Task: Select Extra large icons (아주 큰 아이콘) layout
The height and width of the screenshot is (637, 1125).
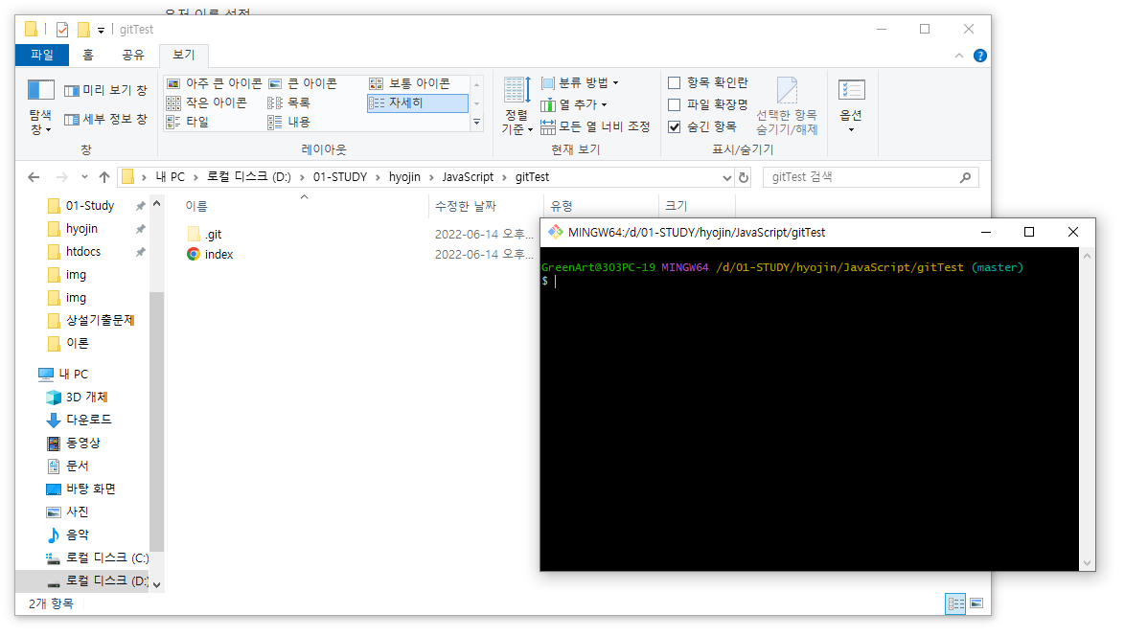Action: (215, 83)
